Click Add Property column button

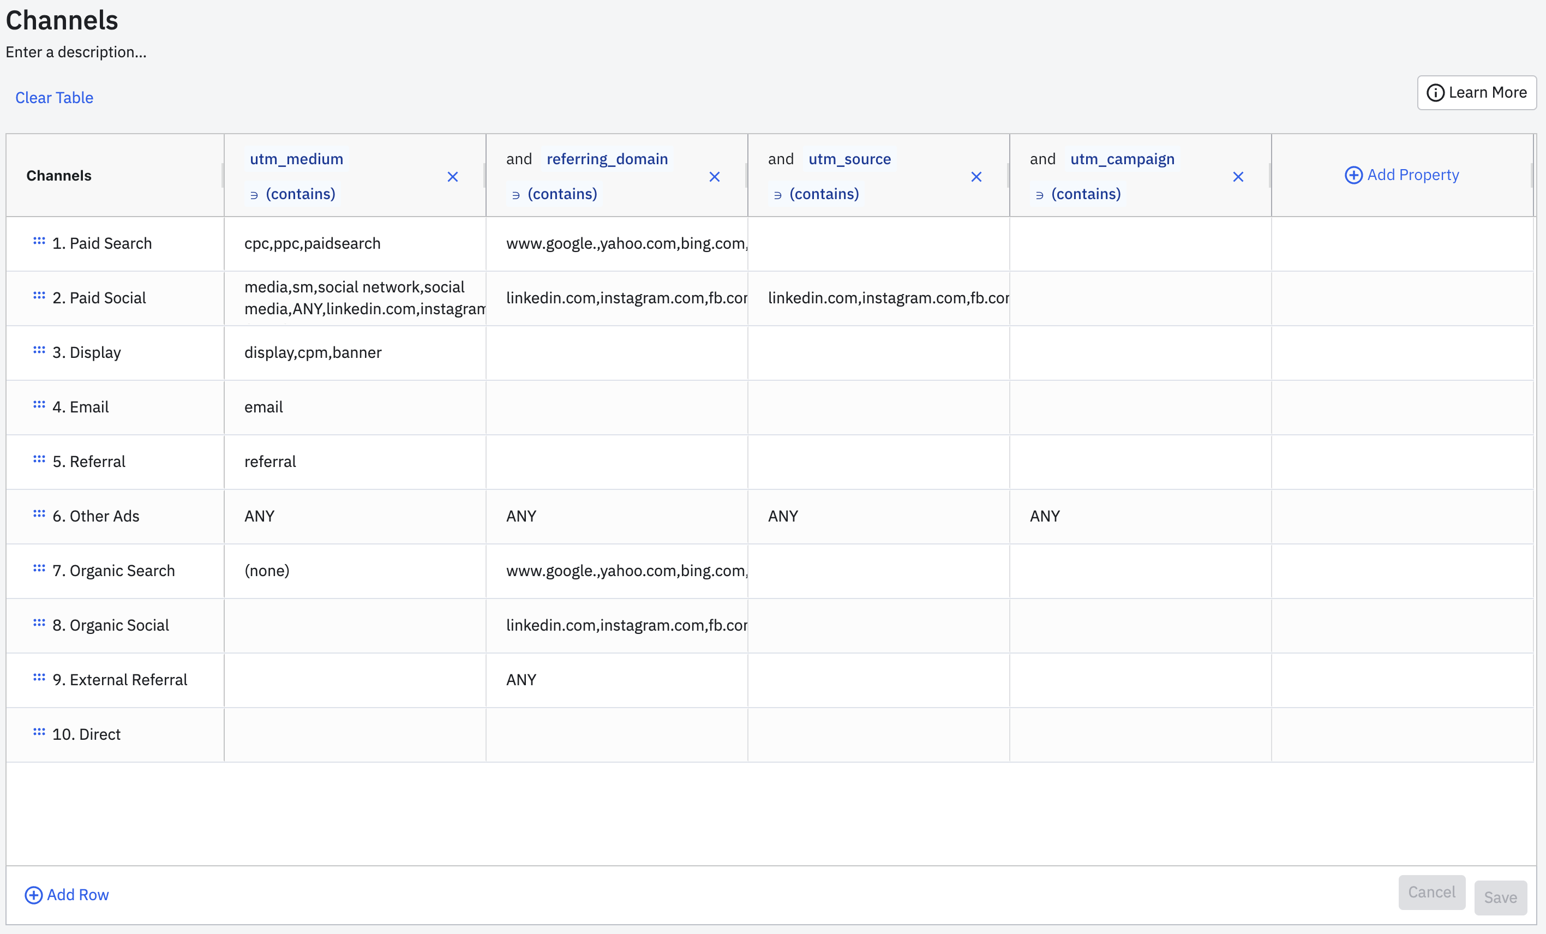[x=1401, y=175]
